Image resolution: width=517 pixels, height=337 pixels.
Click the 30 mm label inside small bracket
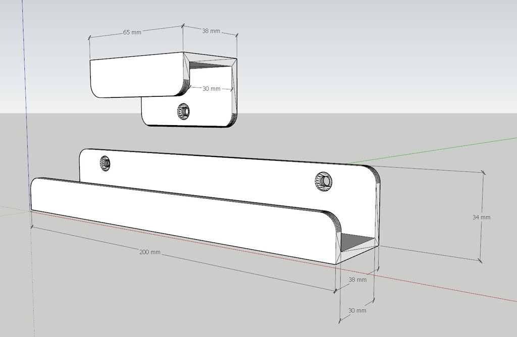pos(211,88)
